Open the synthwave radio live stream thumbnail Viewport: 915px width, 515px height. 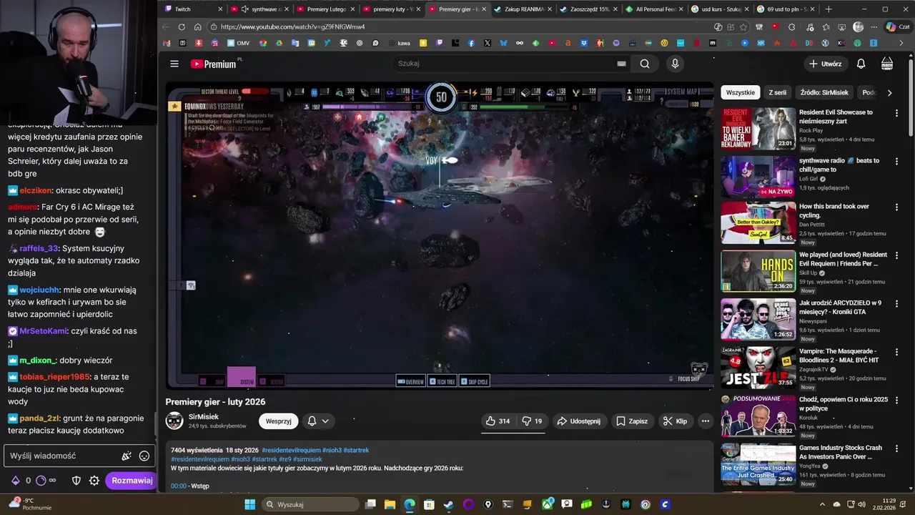tap(758, 177)
